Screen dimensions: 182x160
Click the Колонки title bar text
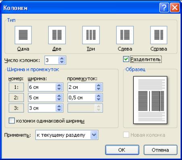(15, 8)
